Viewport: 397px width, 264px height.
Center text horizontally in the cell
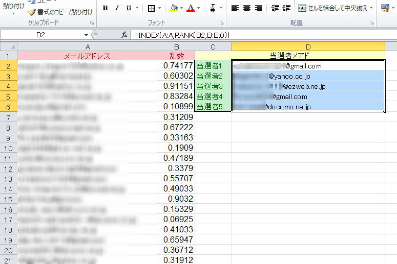pyautogui.click(x=246, y=8)
